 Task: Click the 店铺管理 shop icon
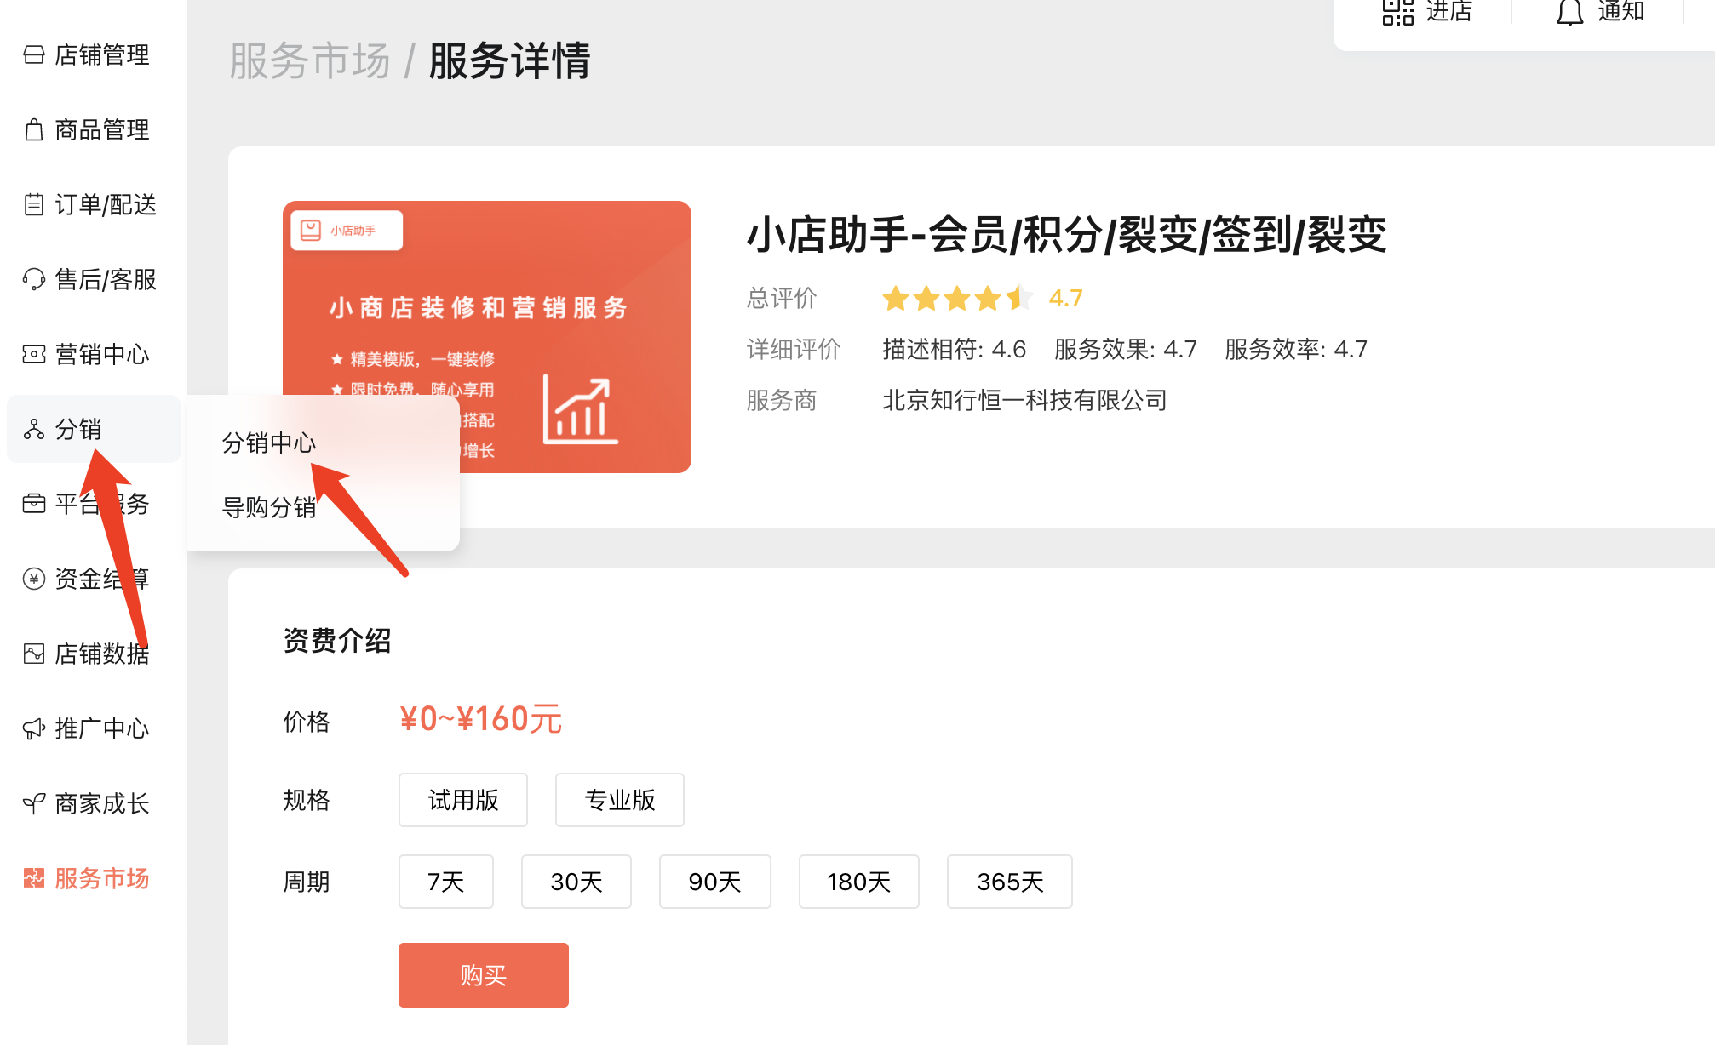click(x=34, y=55)
